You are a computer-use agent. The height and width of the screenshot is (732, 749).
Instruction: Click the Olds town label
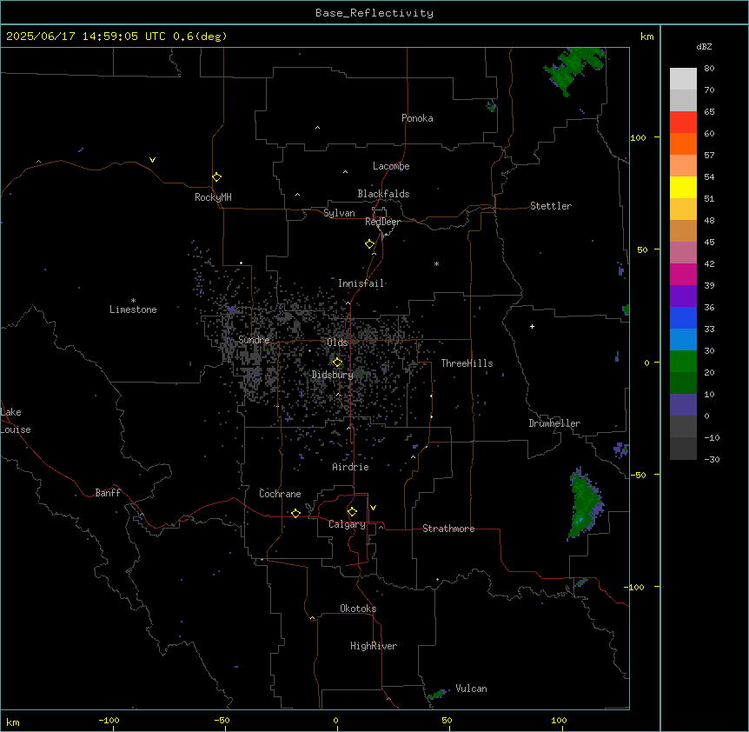coord(337,343)
